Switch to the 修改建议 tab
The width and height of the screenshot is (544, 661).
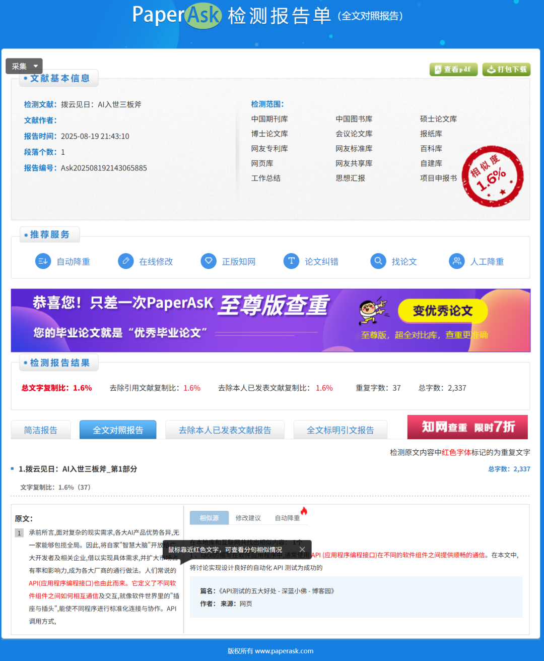click(248, 518)
